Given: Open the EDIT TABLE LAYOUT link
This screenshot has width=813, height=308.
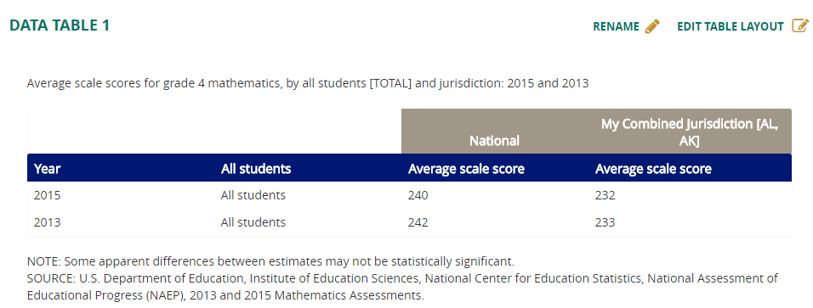Looking at the screenshot, I should tap(730, 26).
